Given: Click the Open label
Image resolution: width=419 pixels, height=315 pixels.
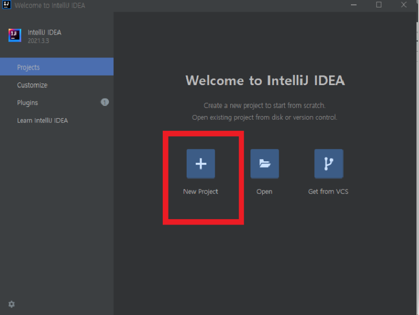Looking at the screenshot, I should point(264,192).
